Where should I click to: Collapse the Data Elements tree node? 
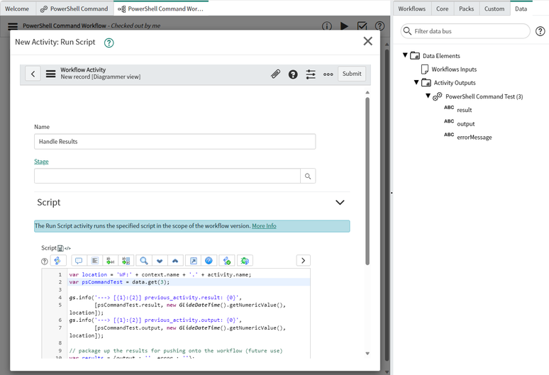click(x=405, y=55)
